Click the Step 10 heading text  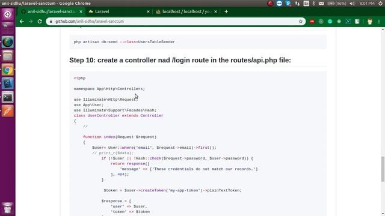(x=180, y=60)
